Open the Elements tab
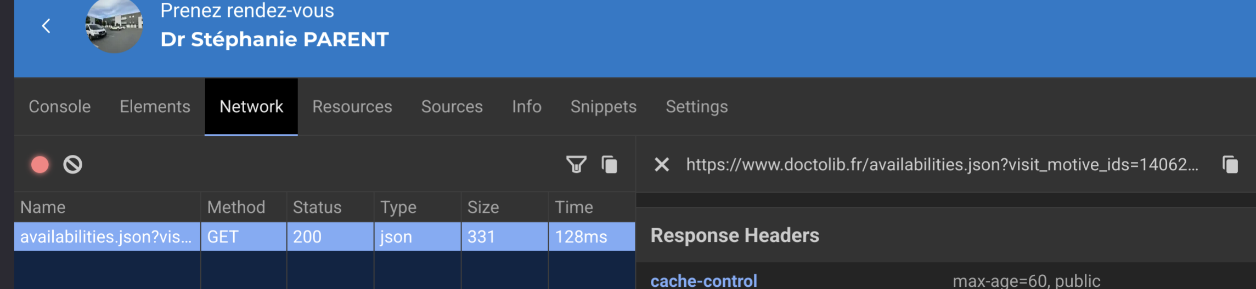 (155, 107)
